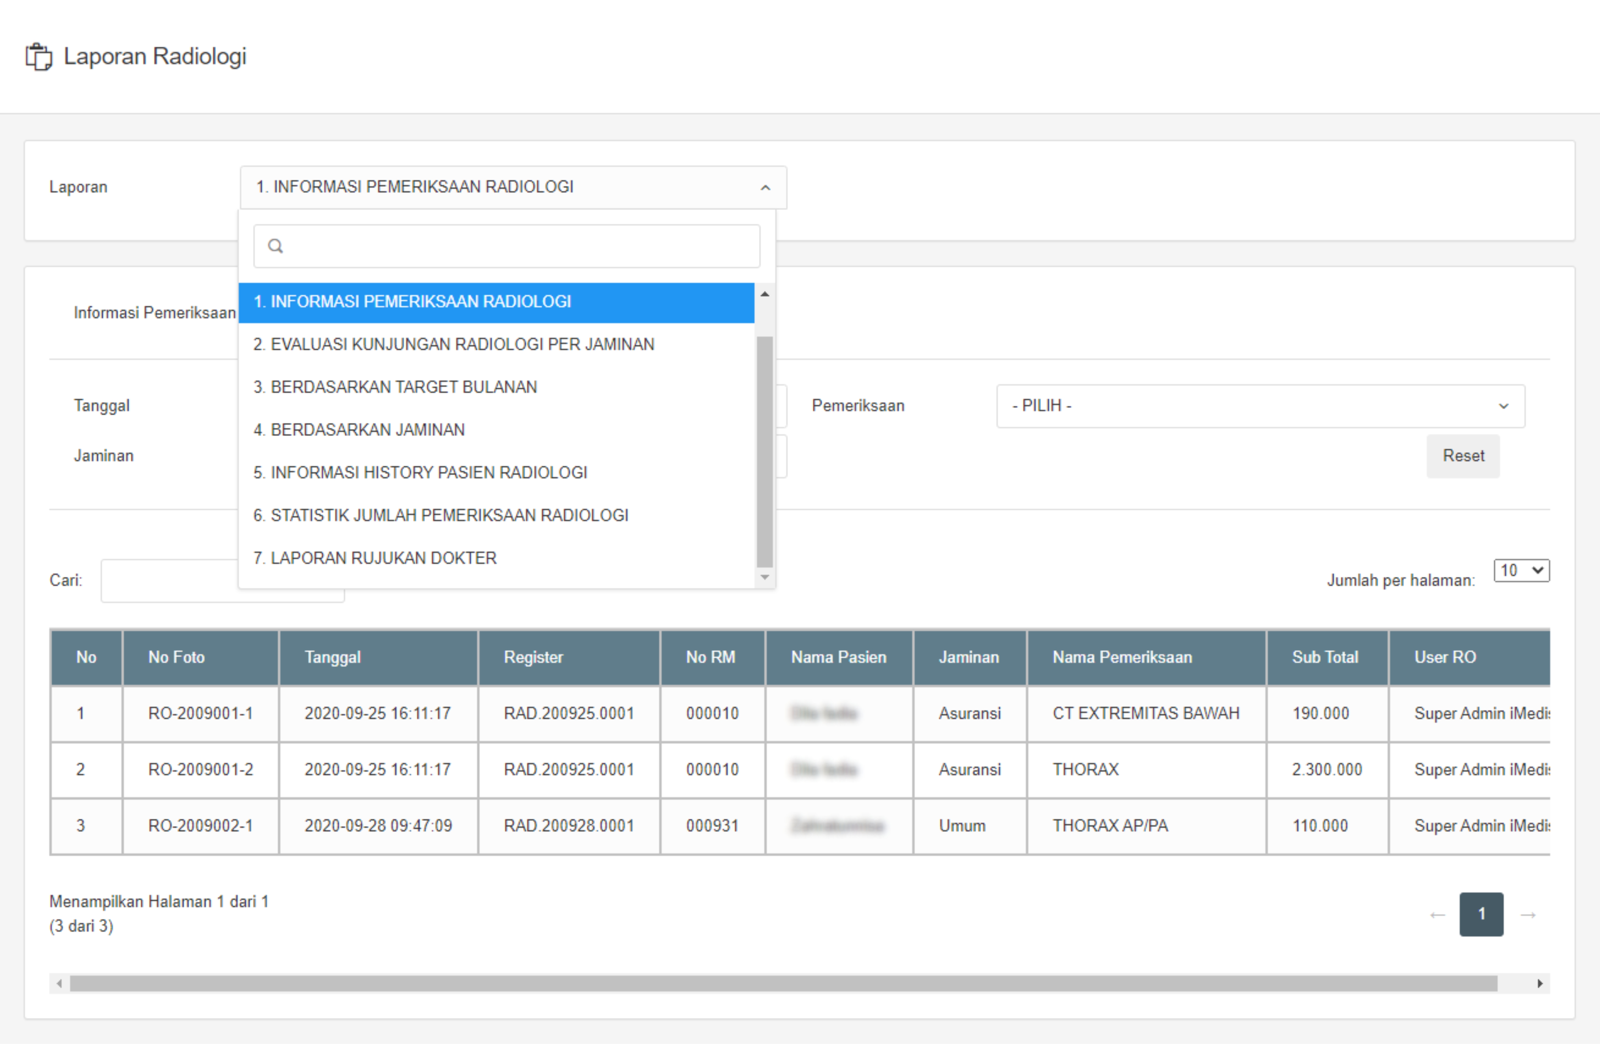The image size is (1600, 1044).
Task: Select 7. Laporan Rujukan Dokter option
Action: [375, 558]
